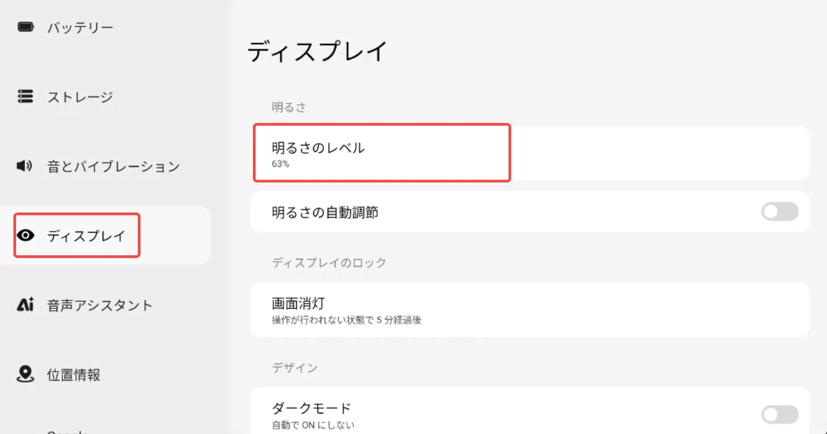Open 音とバイブレーション settings
The height and width of the screenshot is (434, 827).
[x=113, y=167]
